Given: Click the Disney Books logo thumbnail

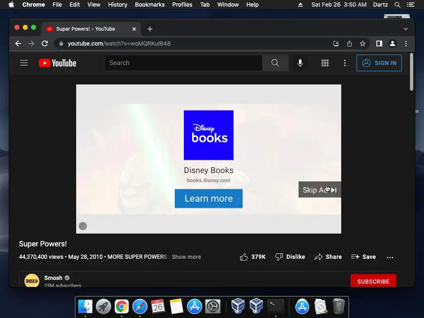Looking at the screenshot, I should (x=209, y=135).
